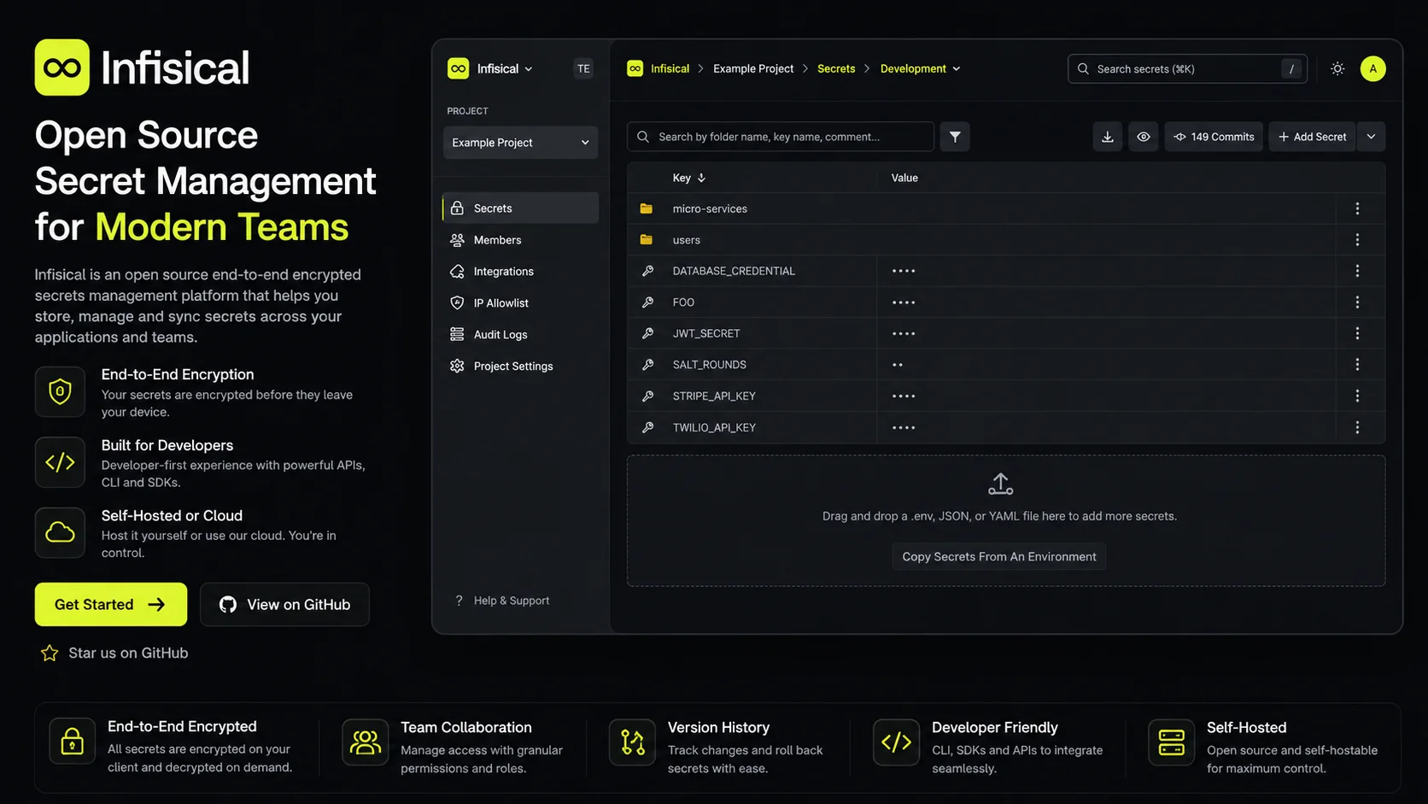This screenshot has width=1428, height=804.
Task: Click the large Infisical infinity logo
Action: click(x=62, y=67)
